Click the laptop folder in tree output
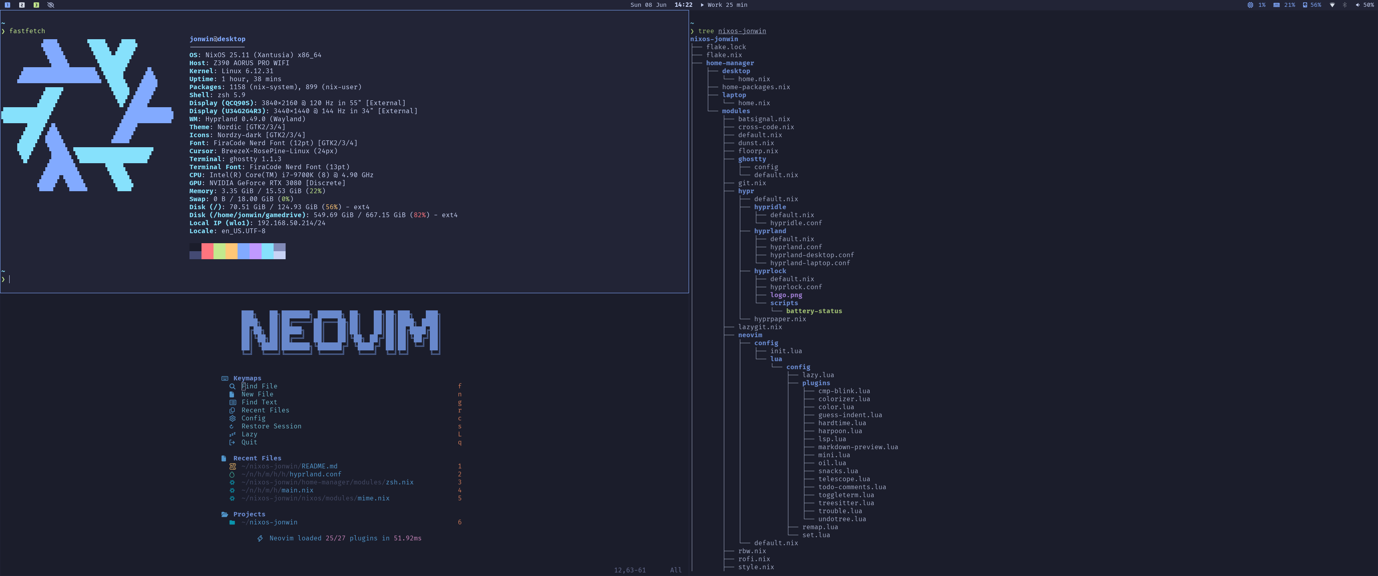The image size is (1378, 576). coord(733,95)
